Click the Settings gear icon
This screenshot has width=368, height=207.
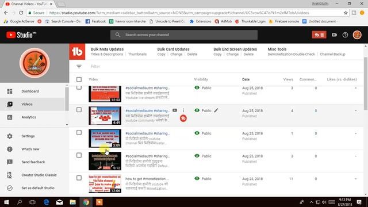point(10,136)
